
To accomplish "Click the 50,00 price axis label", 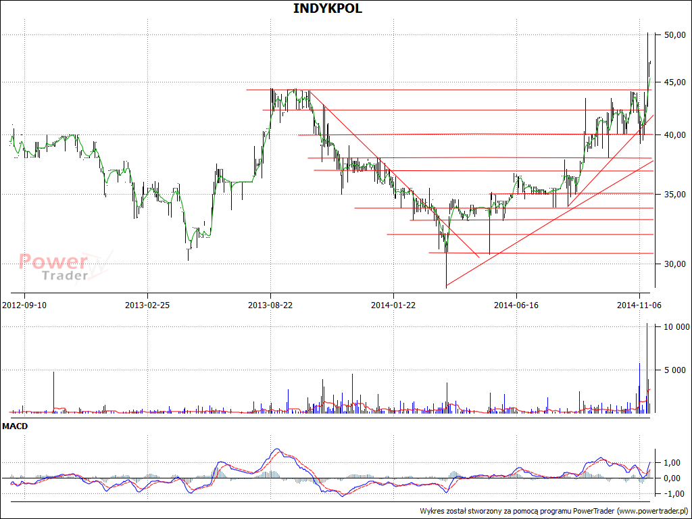I will 675,35.
